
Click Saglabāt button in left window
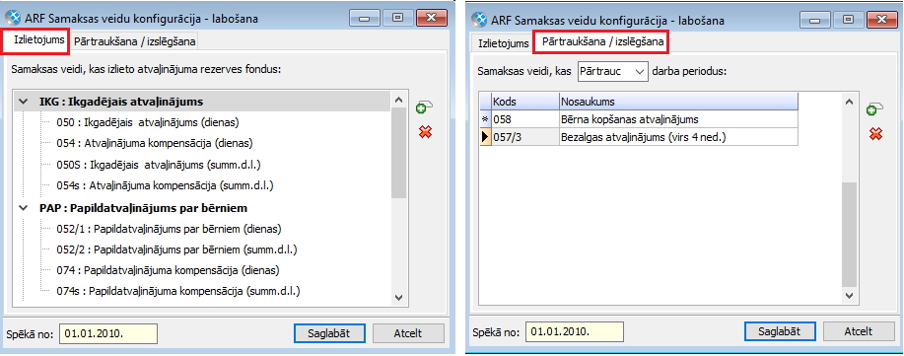tap(329, 333)
